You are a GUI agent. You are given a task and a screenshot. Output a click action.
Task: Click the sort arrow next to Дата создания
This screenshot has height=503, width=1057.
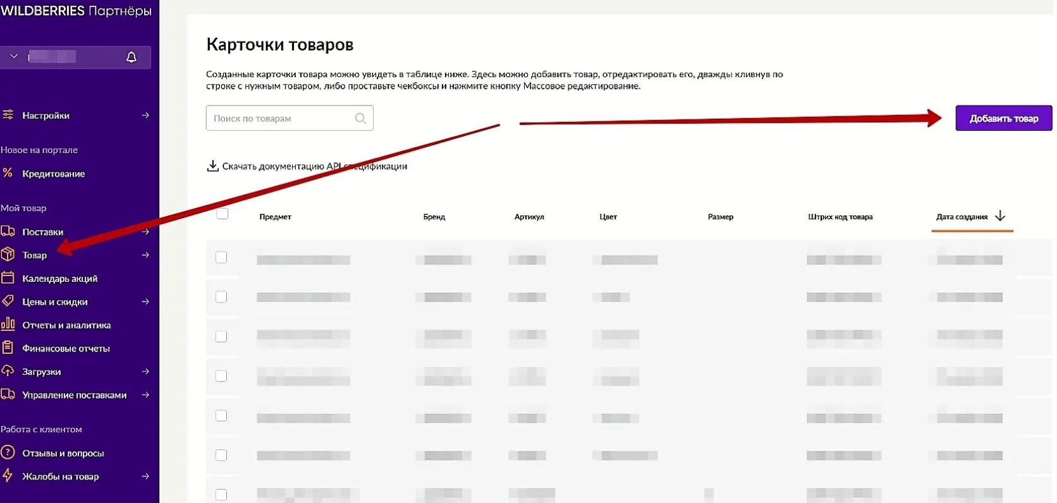click(x=1000, y=216)
